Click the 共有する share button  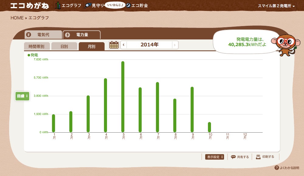point(240,157)
